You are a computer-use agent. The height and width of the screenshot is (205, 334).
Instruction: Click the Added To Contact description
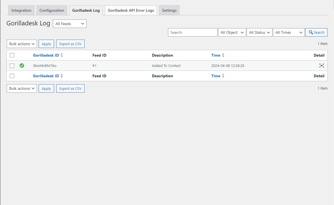166,66
